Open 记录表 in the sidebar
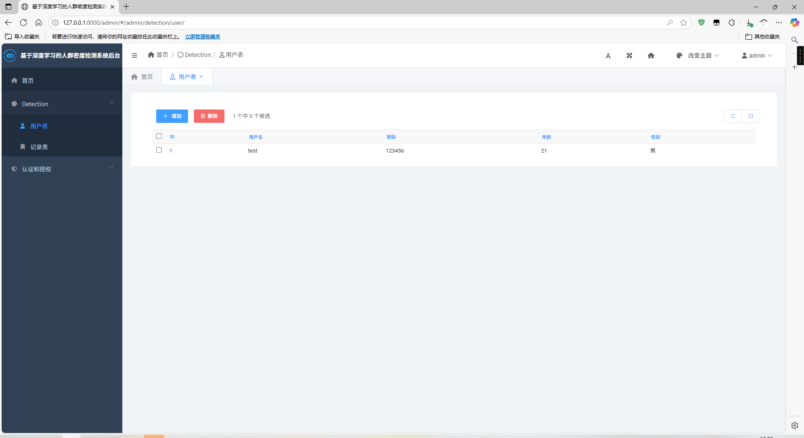Viewport: 804px width, 438px height. point(62,147)
